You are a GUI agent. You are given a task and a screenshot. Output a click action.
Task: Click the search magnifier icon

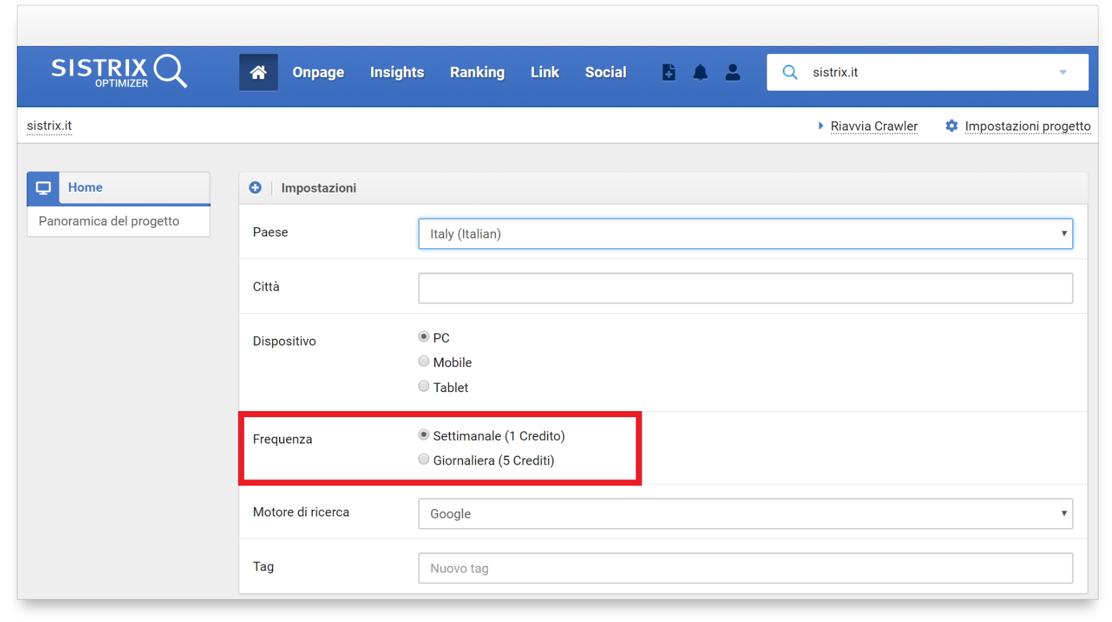coord(790,72)
